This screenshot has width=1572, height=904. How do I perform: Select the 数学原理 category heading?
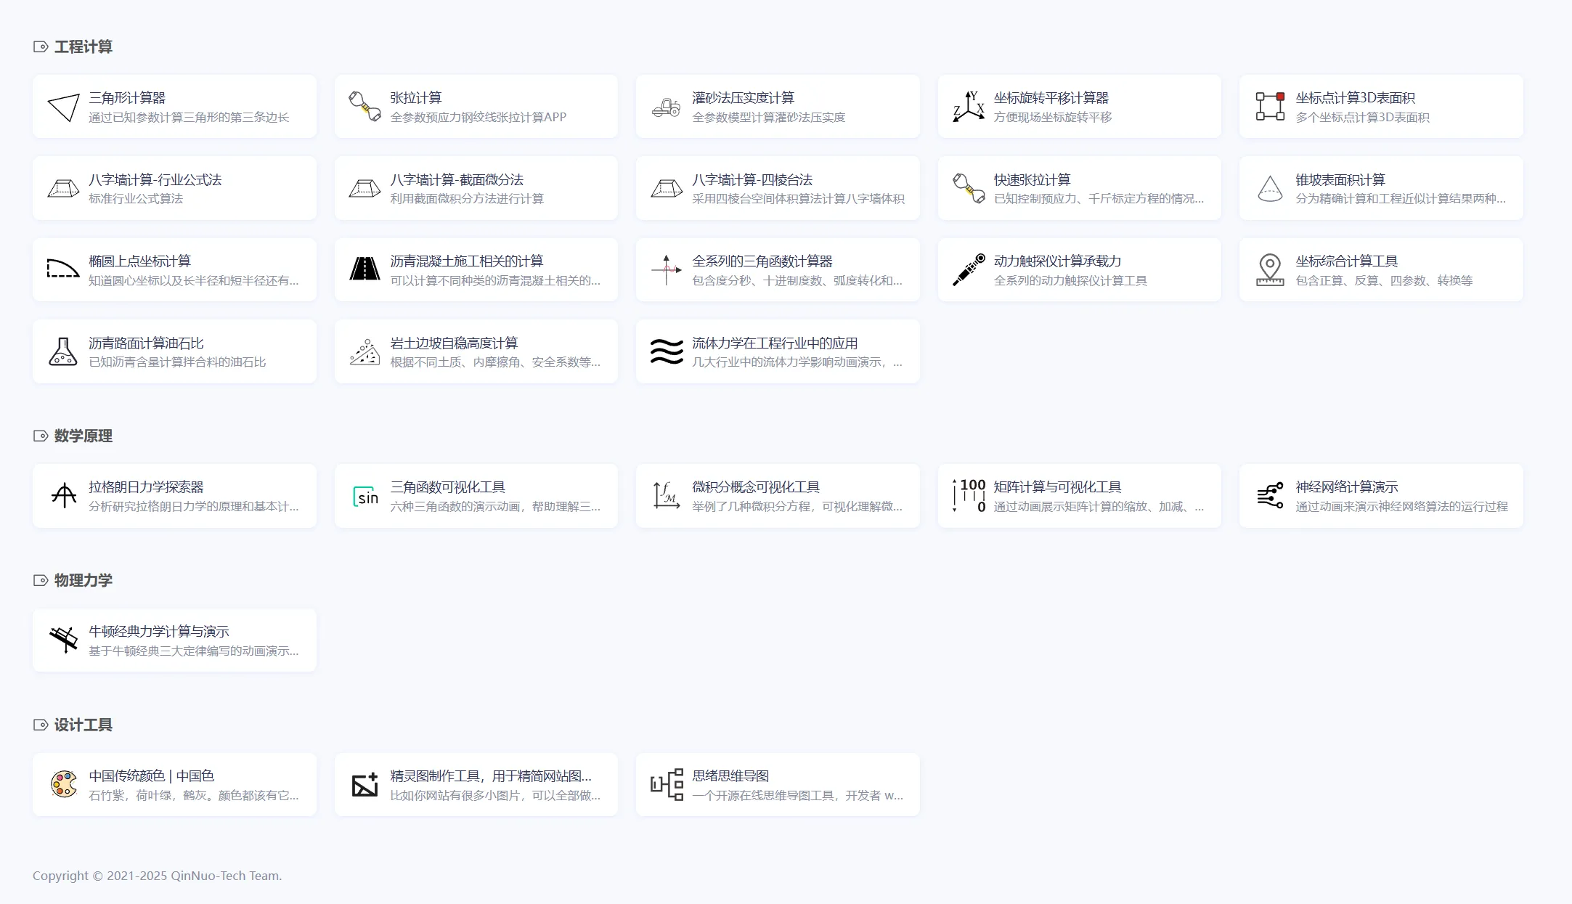83,436
